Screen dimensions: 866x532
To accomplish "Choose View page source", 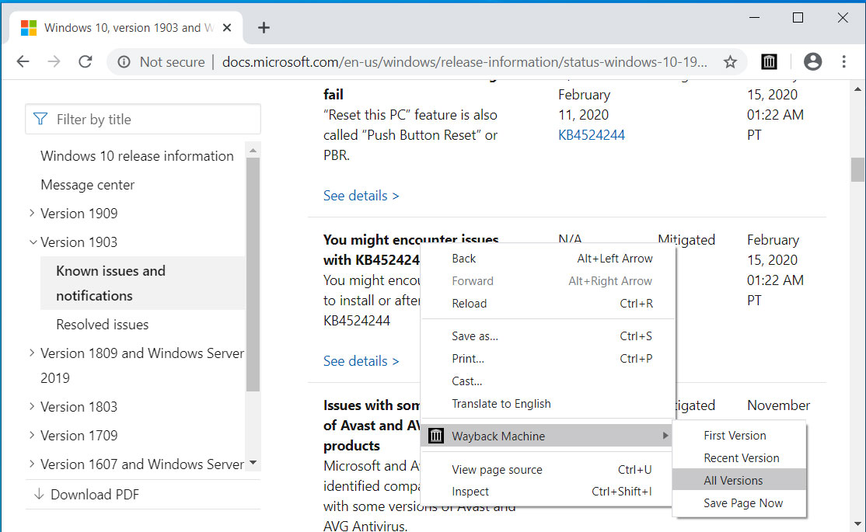I will tap(547, 470).
